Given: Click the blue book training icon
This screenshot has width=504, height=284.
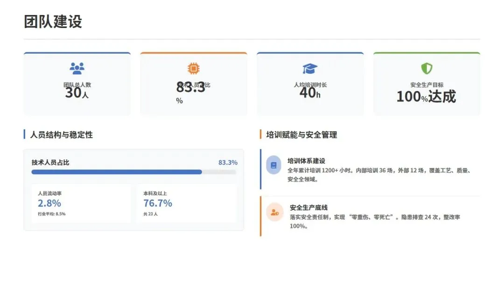Looking at the screenshot, I should 274,165.
